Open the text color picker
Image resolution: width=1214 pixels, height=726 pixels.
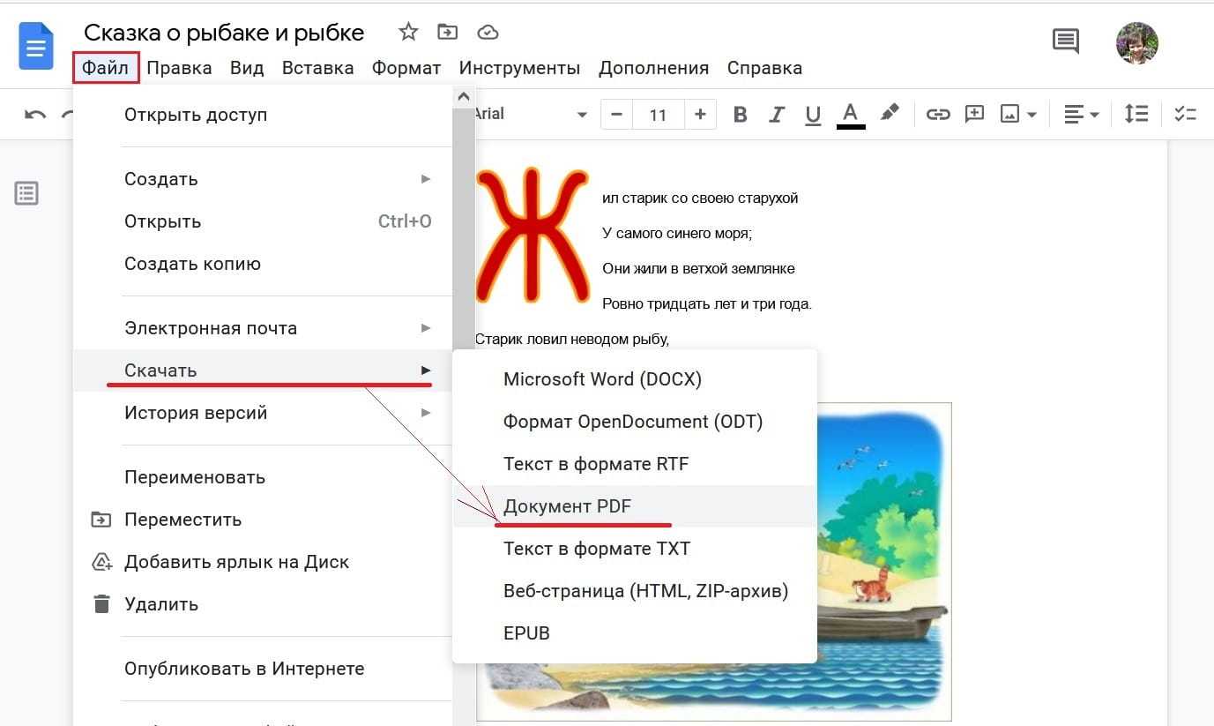pos(850,114)
